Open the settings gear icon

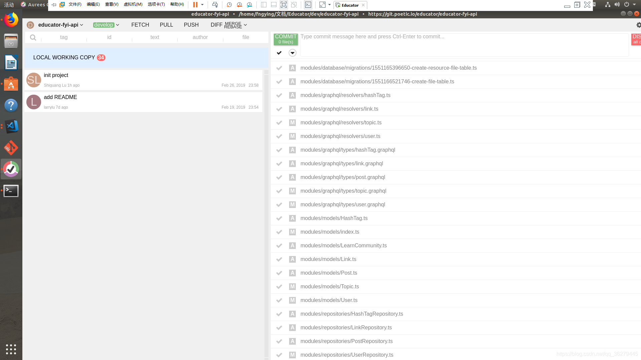tap(638, 25)
